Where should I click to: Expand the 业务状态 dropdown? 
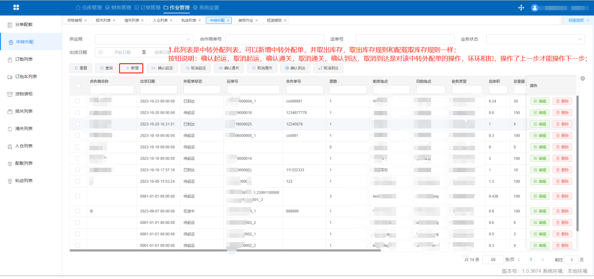pyautogui.click(x=535, y=39)
